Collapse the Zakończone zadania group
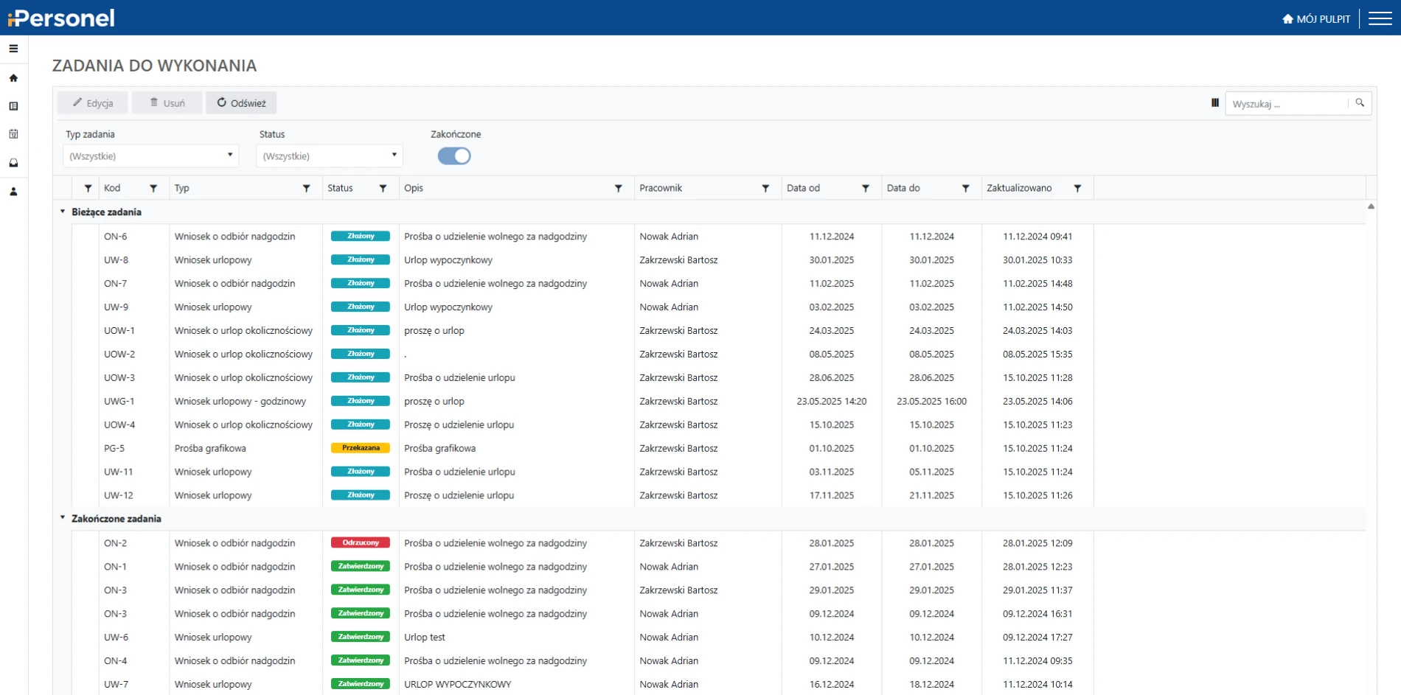 click(x=63, y=518)
